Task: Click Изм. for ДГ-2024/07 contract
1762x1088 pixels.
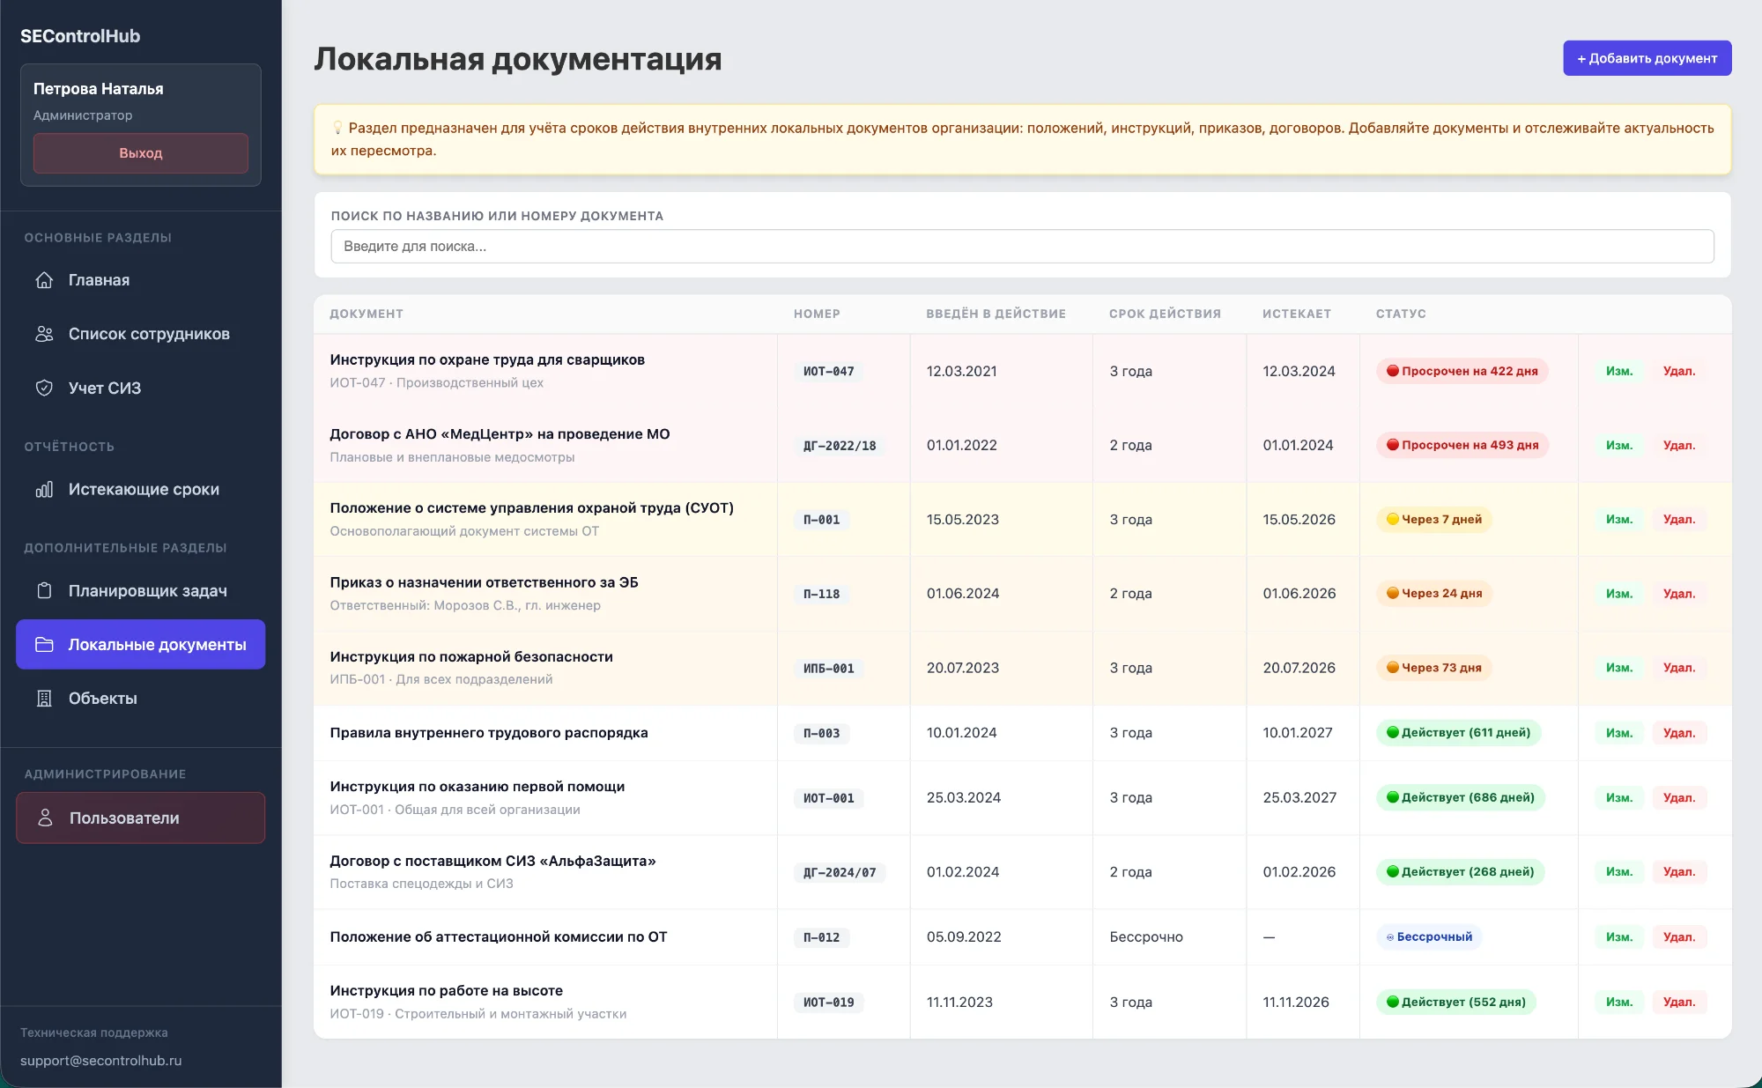Action: pos(1619,871)
